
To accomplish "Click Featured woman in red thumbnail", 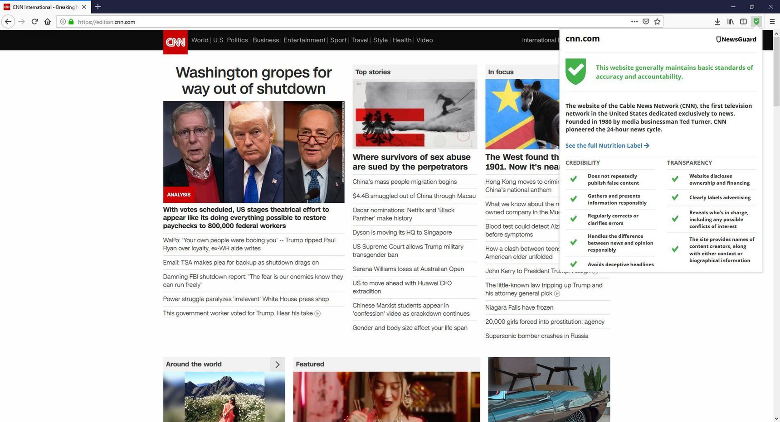I will (386, 397).
